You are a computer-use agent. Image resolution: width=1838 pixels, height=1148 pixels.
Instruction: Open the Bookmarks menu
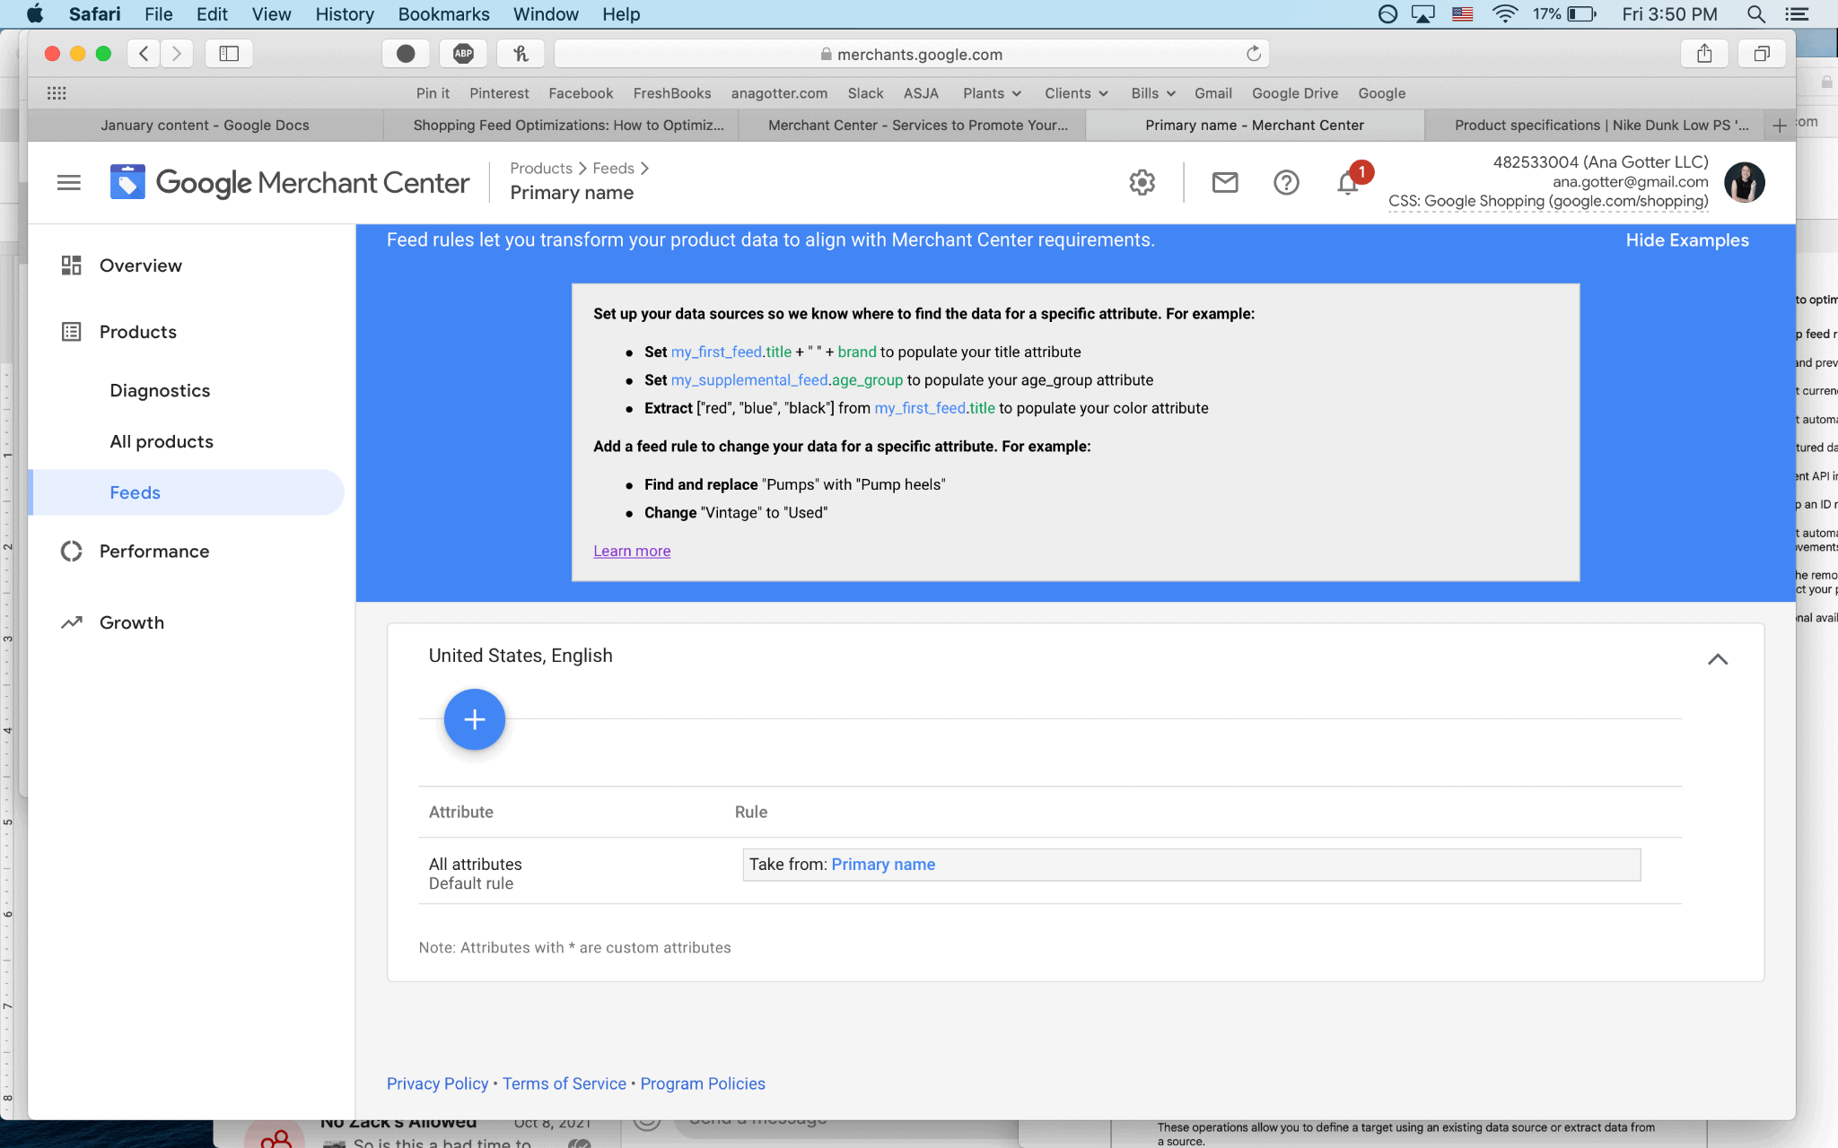coord(443,14)
